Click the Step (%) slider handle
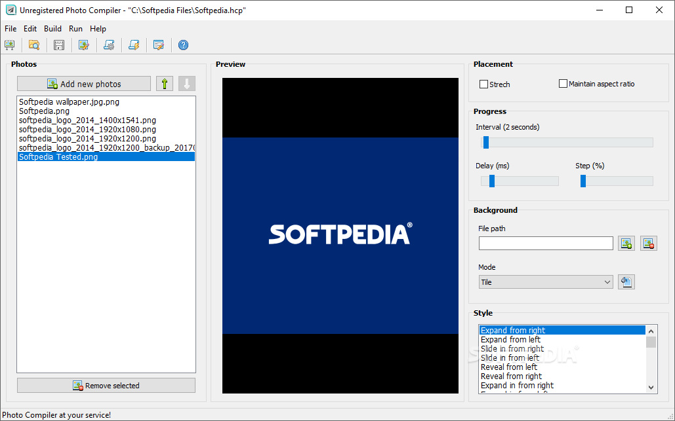This screenshot has height=421, width=675. tap(583, 181)
